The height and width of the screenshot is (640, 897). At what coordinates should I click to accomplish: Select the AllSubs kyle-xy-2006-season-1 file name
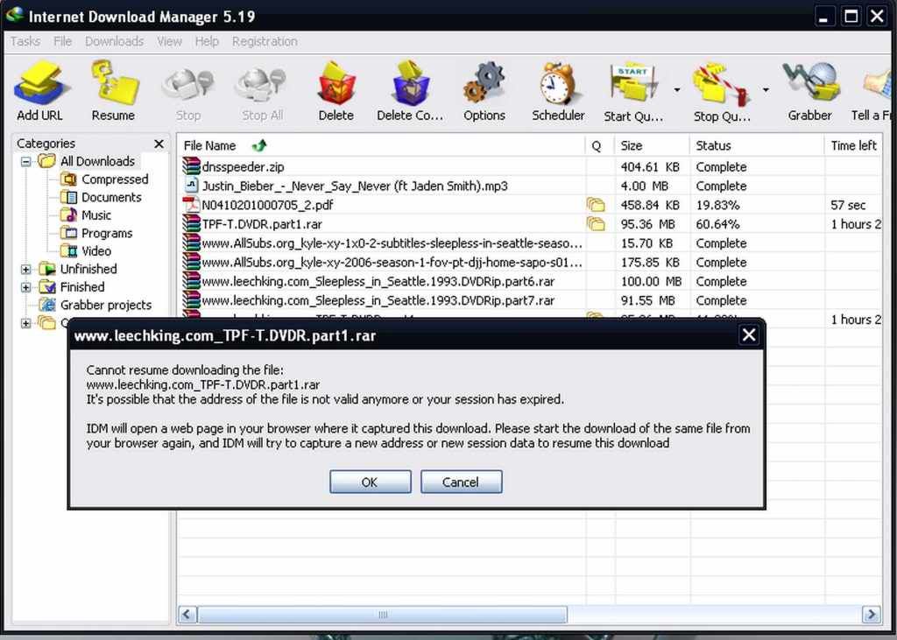point(392,262)
